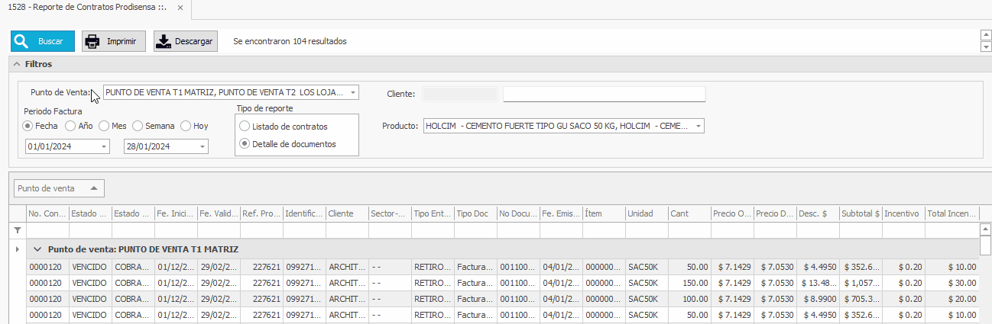Viewport: 992px width, 324px height.
Task: Sort by Ref. Pro... column header
Action: 261,214
